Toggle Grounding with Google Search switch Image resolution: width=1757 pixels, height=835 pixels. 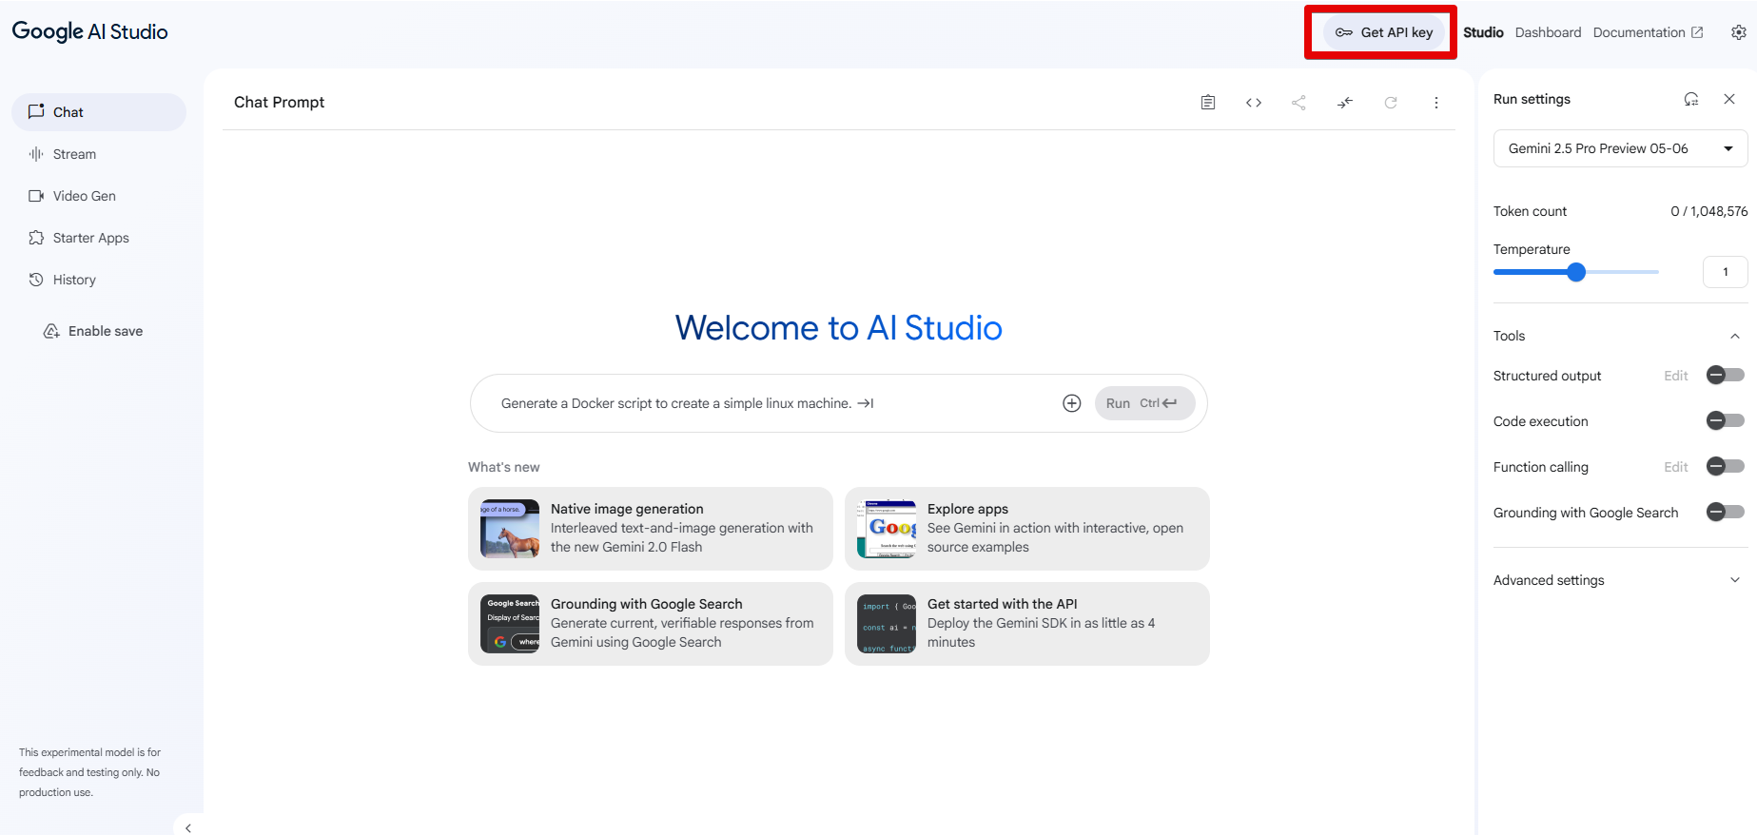pyautogui.click(x=1725, y=512)
